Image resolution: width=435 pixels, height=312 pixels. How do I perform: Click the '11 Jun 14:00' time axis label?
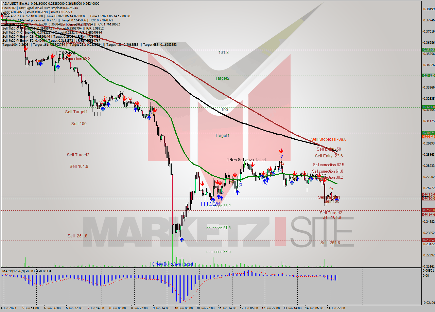228,308
